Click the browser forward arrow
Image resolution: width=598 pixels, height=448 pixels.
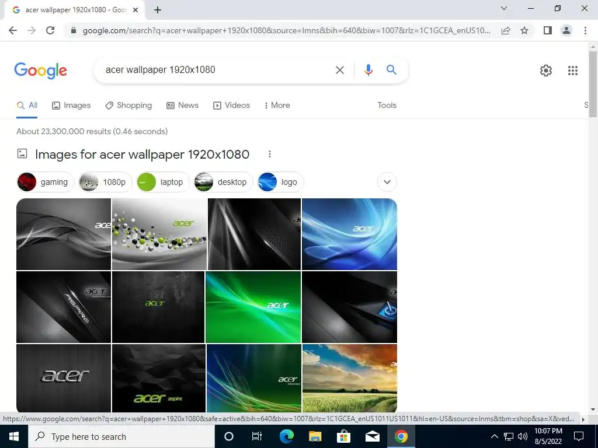(32, 30)
